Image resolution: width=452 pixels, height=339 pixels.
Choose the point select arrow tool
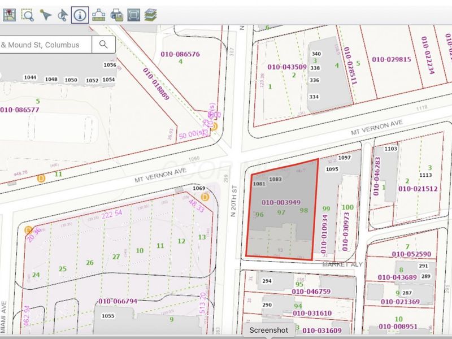tap(45, 15)
